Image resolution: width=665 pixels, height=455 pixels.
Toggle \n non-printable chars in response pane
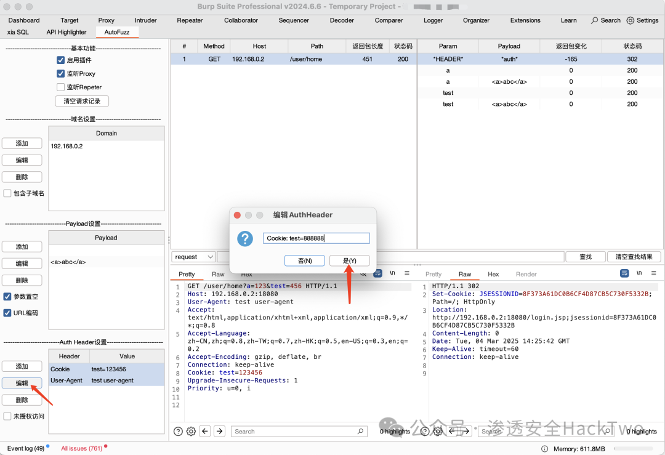click(x=639, y=273)
